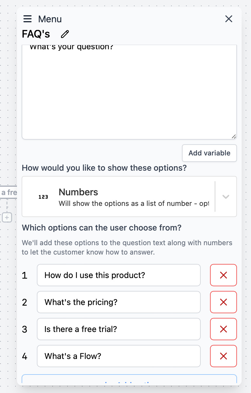Click the Menu label in the header
Image resolution: width=251 pixels, height=393 pixels.
50,19
